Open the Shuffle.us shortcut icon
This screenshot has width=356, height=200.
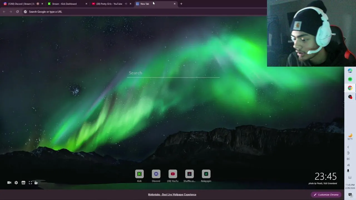[189, 174]
